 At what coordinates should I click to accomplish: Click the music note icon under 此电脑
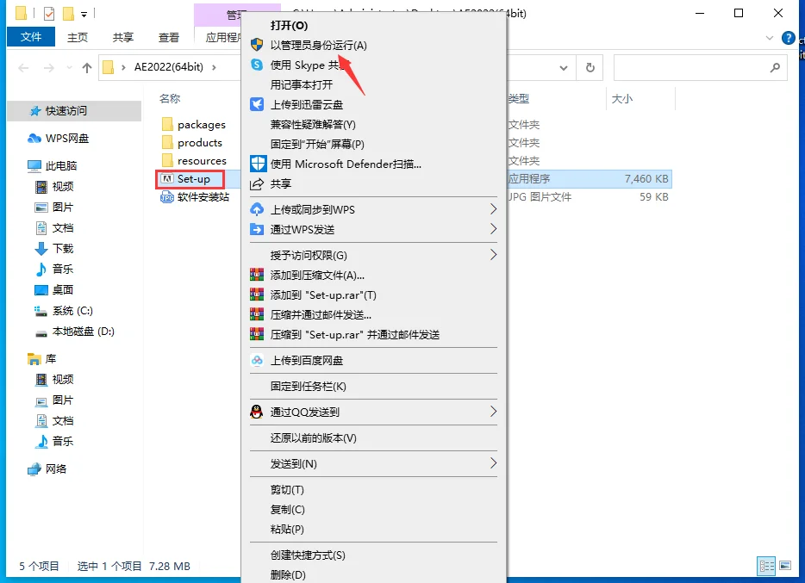41,269
